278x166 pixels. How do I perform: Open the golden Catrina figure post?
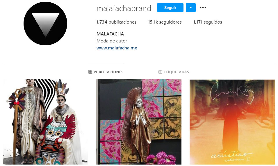click(139, 122)
